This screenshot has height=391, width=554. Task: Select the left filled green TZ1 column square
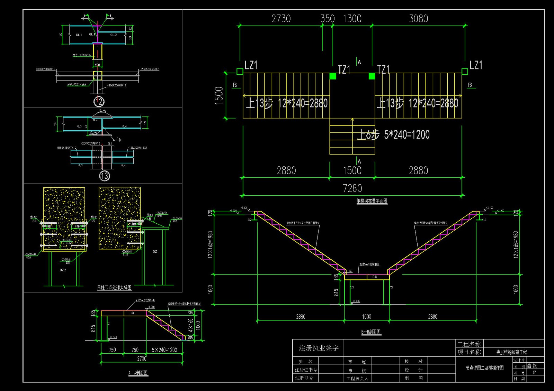[x=333, y=76]
